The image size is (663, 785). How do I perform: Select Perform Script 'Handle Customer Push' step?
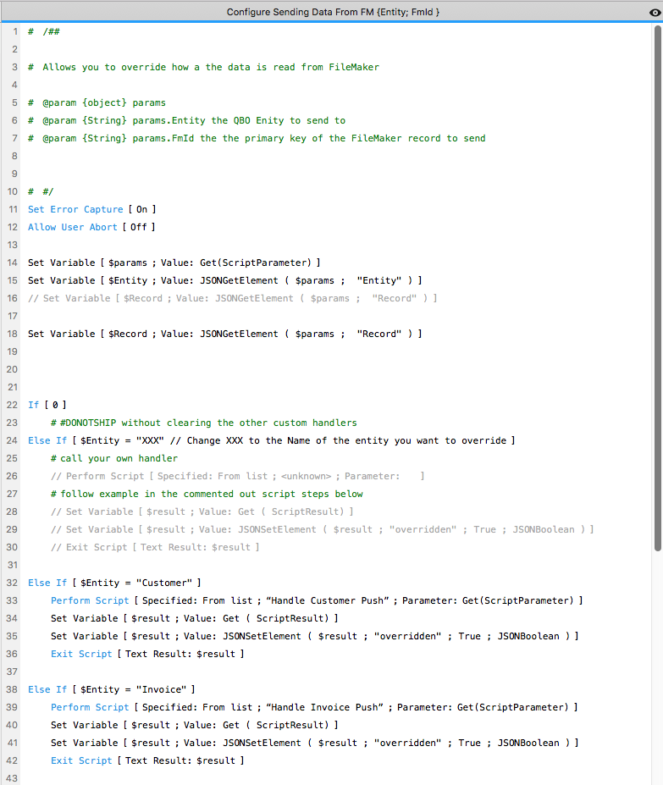[317, 600]
